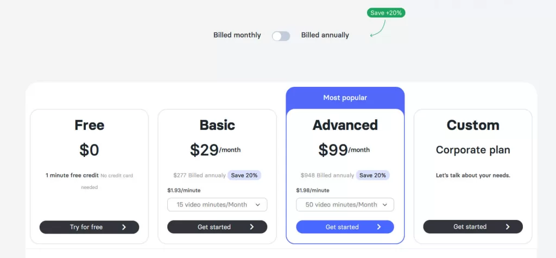This screenshot has height=258, width=556.
Task: Click the Save 20% badge in Basic plan
Action: pos(244,175)
